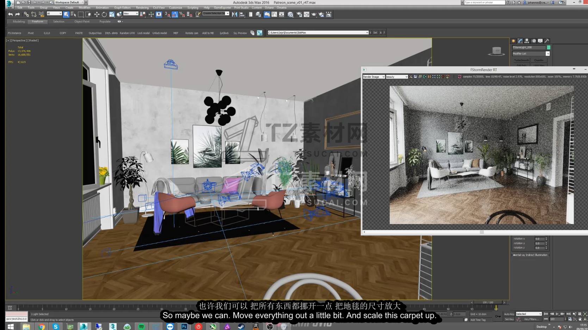
Task: Click the Random UVW script button
Action: [x=127, y=33]
